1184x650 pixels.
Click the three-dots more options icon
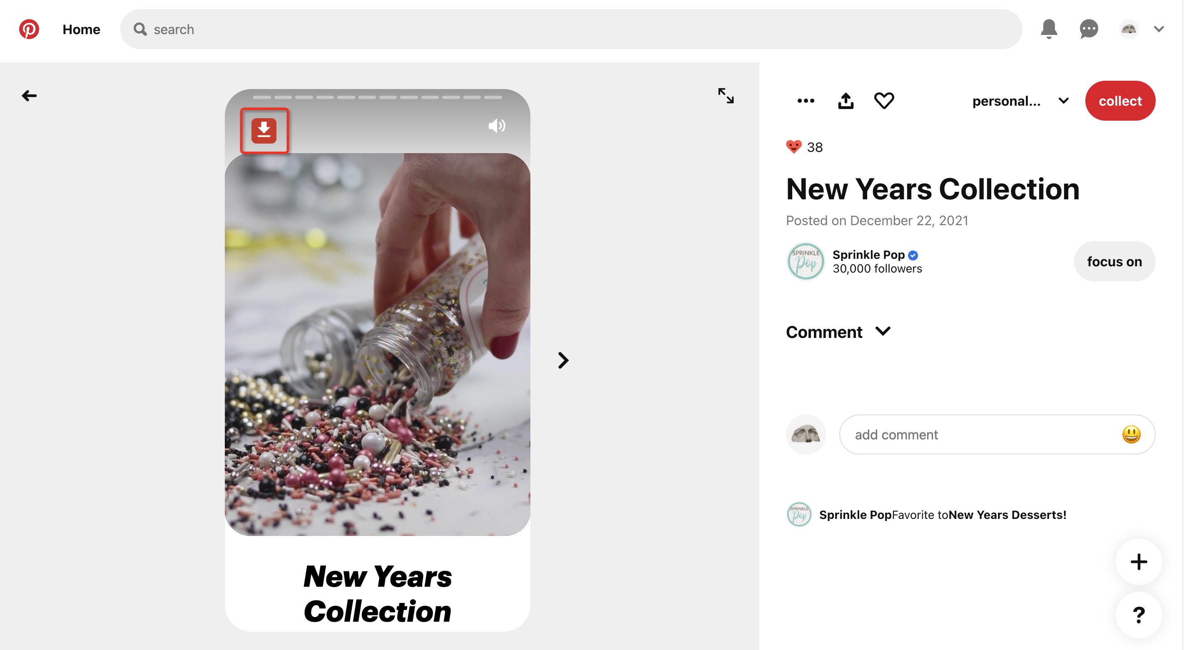click(805, 100)
